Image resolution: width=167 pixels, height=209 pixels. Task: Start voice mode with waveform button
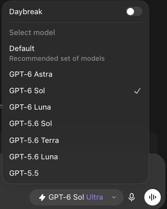[x=152, y=197]
